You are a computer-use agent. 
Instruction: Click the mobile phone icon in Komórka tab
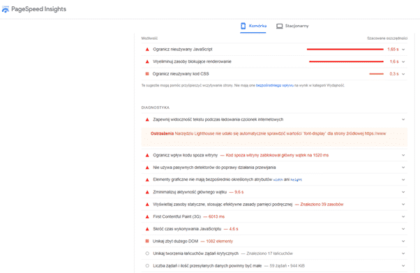coord(243,26)
